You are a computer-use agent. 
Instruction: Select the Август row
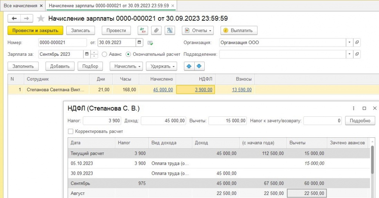[x=219, y=193]
